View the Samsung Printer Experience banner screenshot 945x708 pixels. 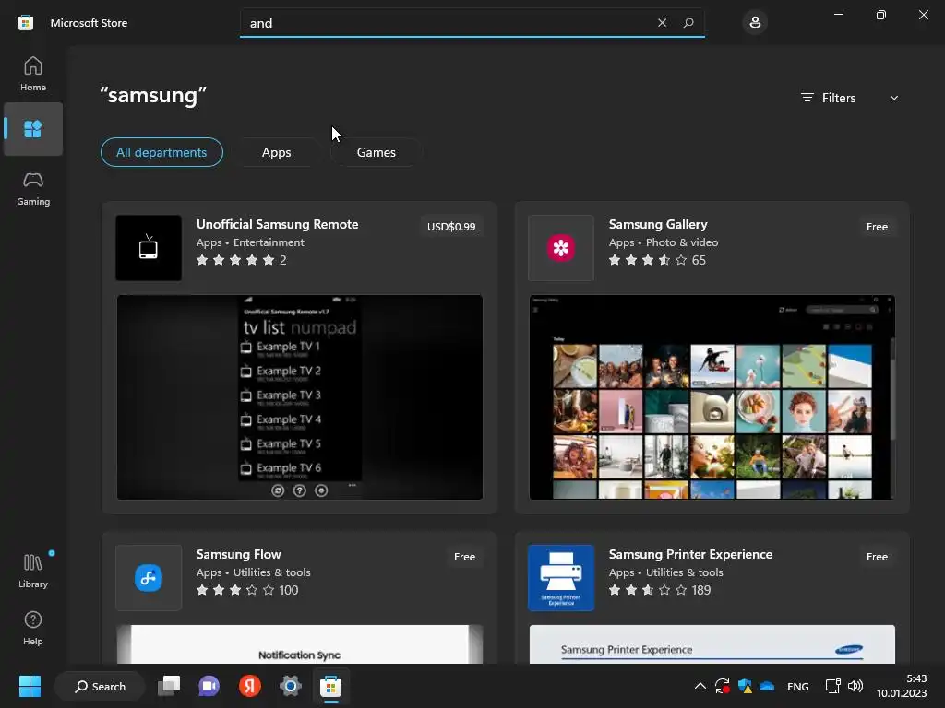pos(712,644)
